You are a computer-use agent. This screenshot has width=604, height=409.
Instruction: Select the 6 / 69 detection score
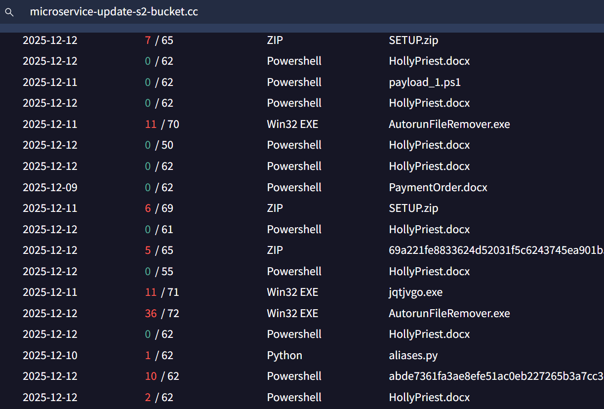(x=159, y=208)
